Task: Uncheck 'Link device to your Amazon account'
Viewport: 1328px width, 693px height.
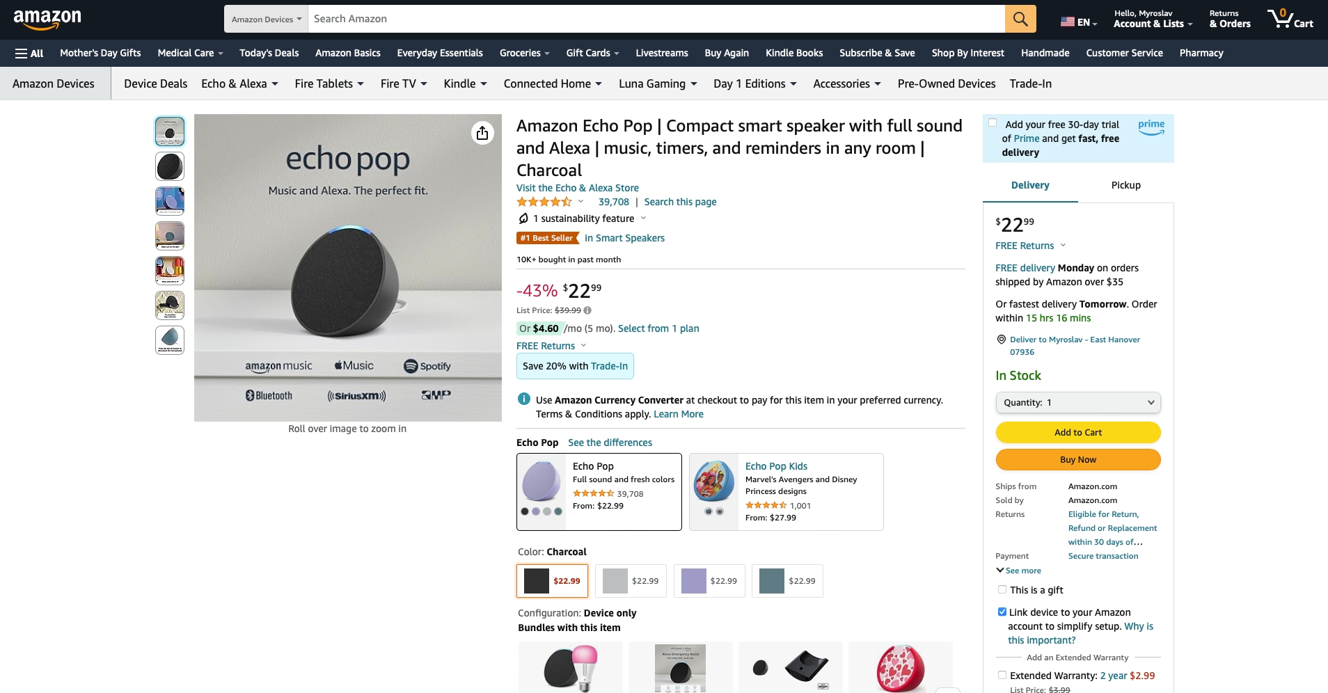Action: click(1002, 612)
